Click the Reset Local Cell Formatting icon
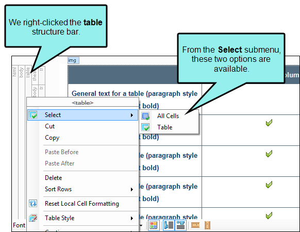Image resolution: width=300 pixels, height=232 pixels. pos(33,203)
